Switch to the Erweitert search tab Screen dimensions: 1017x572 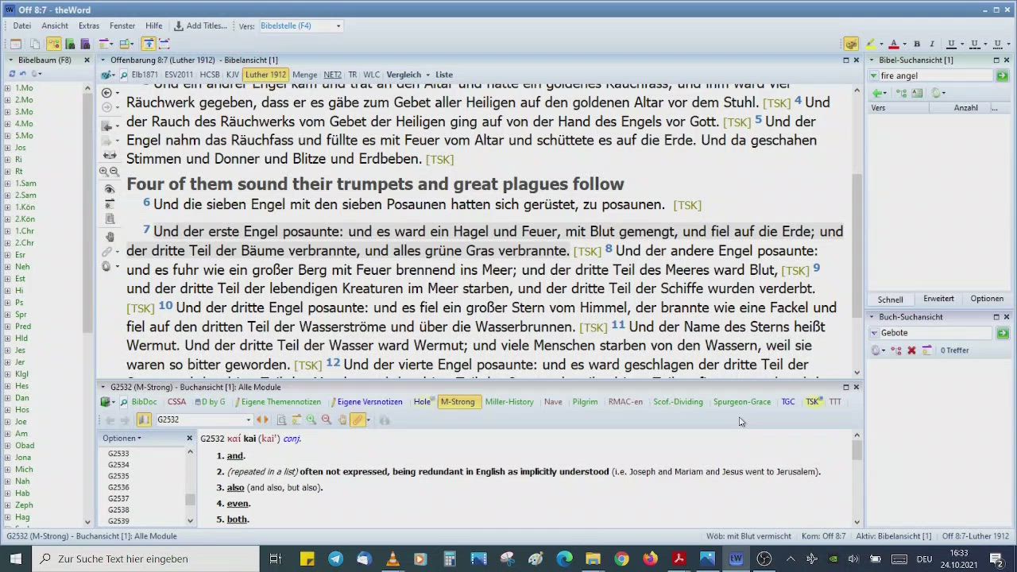[938, 299]
